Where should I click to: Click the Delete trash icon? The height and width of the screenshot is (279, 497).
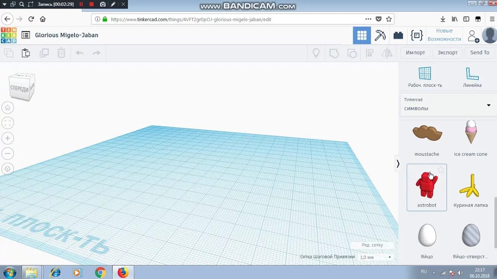(61, 53)
